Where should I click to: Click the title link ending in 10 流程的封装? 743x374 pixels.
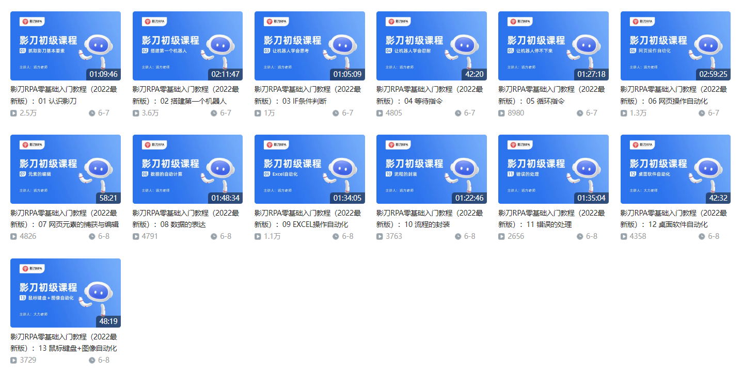[x=430, y=218]
